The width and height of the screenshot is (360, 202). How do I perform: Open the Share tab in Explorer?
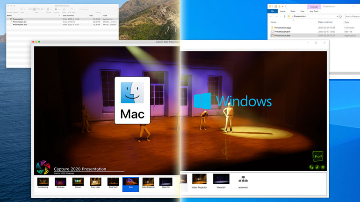click(293, 11)
